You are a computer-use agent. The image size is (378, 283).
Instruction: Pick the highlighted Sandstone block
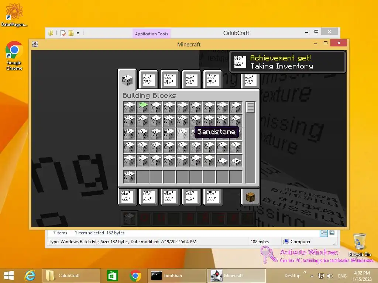click(x=182, y=134)
